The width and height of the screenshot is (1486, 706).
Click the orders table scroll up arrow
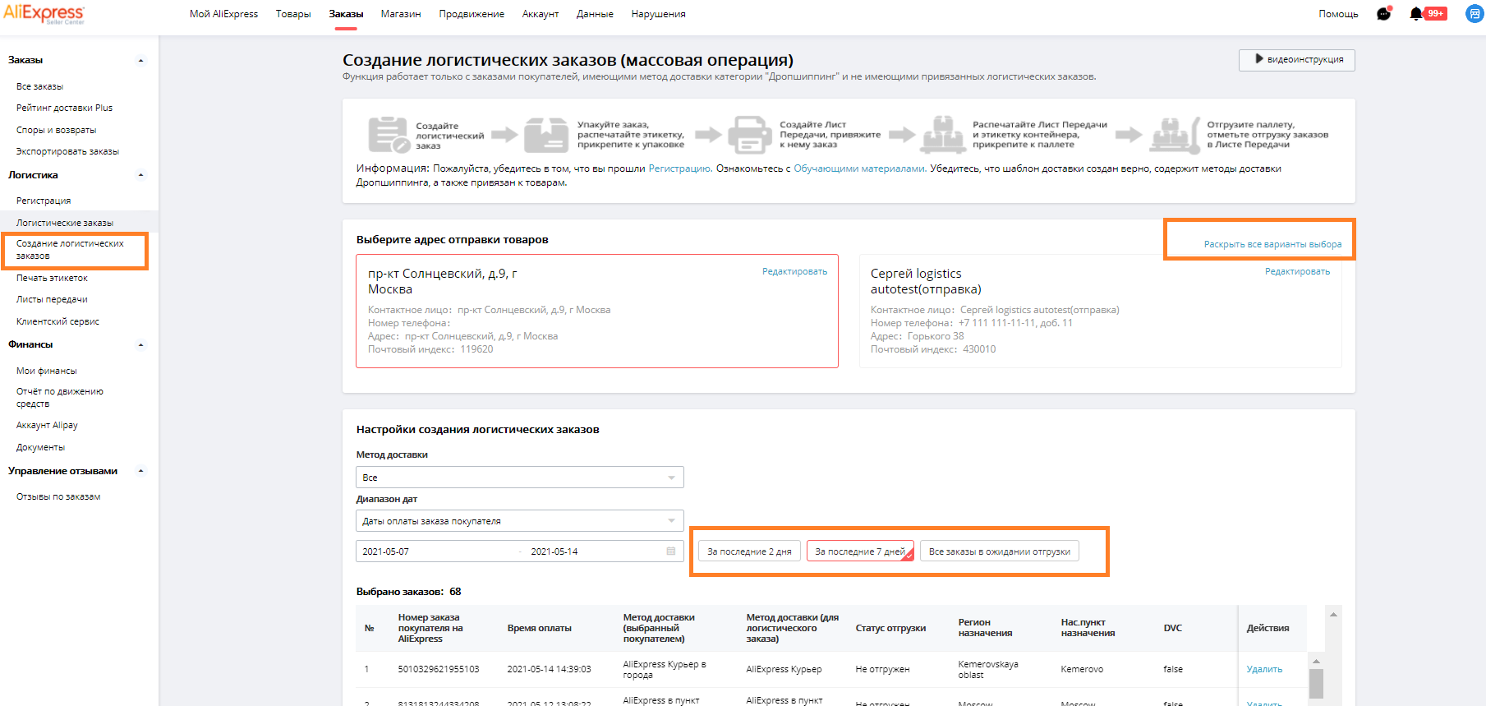(x=1316, y=661)
